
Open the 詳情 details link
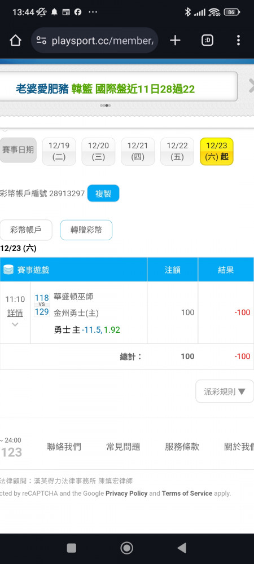click(15, 313)
